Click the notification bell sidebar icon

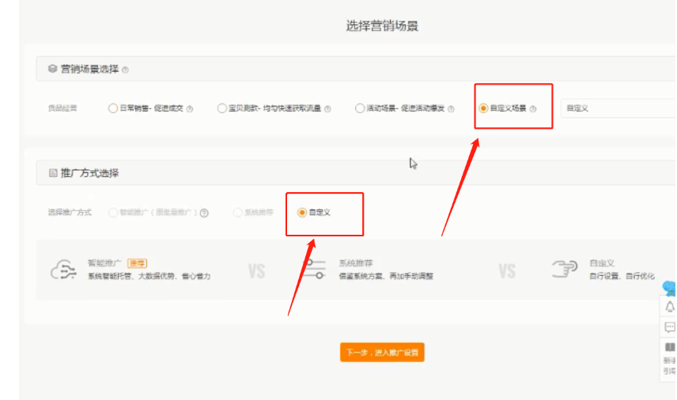coord(670,307)
